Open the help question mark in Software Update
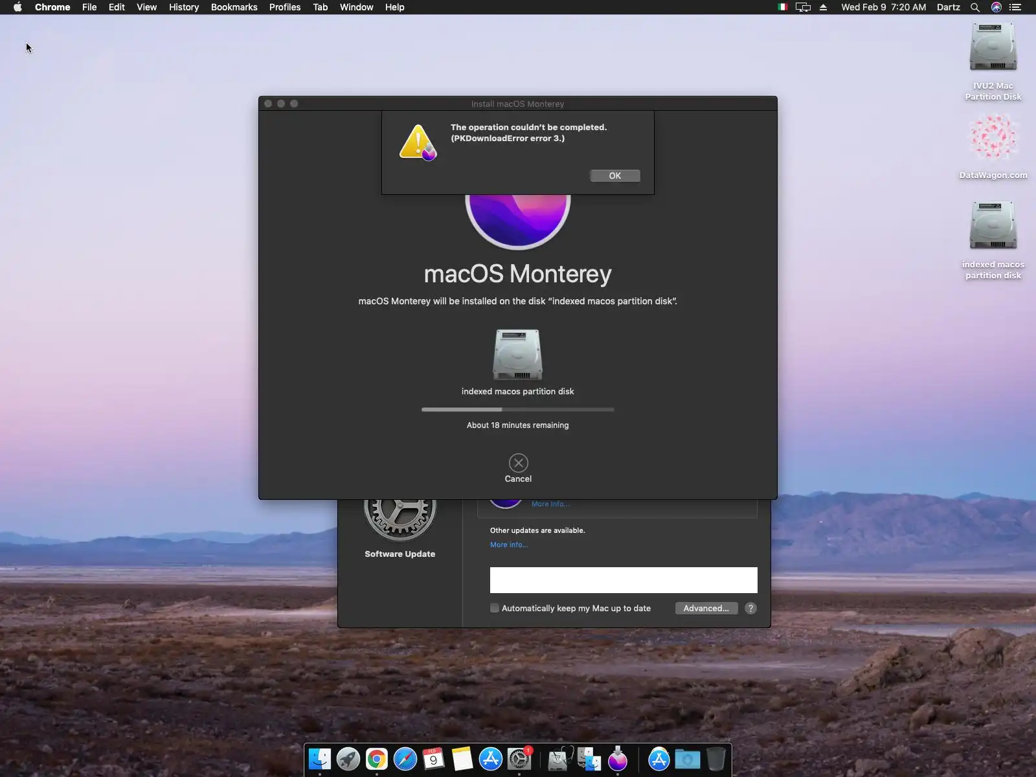Screen dimensions: 1036x777 coord(750,608)
